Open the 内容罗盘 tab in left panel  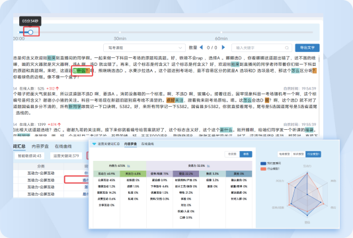(x=40, y=146)
